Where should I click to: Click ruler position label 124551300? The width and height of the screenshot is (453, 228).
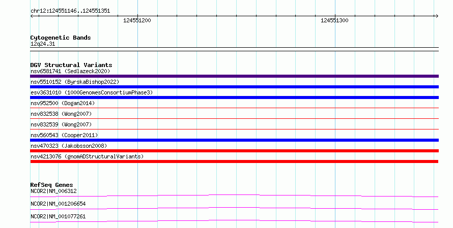(x=334, y=20)
